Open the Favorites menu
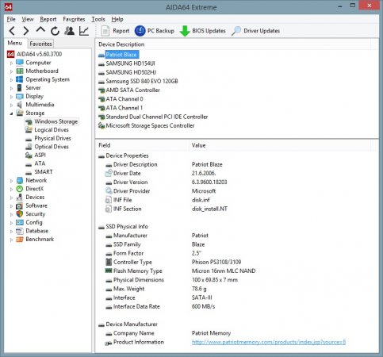This screenshot has height=357, width=383. tap(74, 19)
